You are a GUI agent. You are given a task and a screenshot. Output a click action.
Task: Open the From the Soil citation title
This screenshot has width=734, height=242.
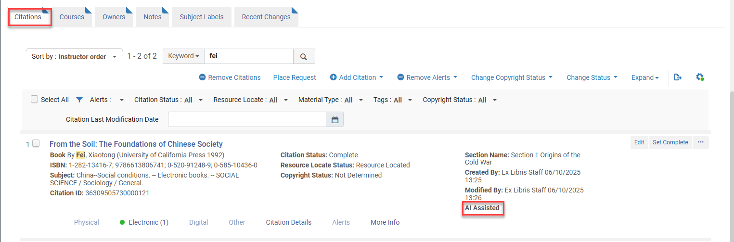(136, 144)
